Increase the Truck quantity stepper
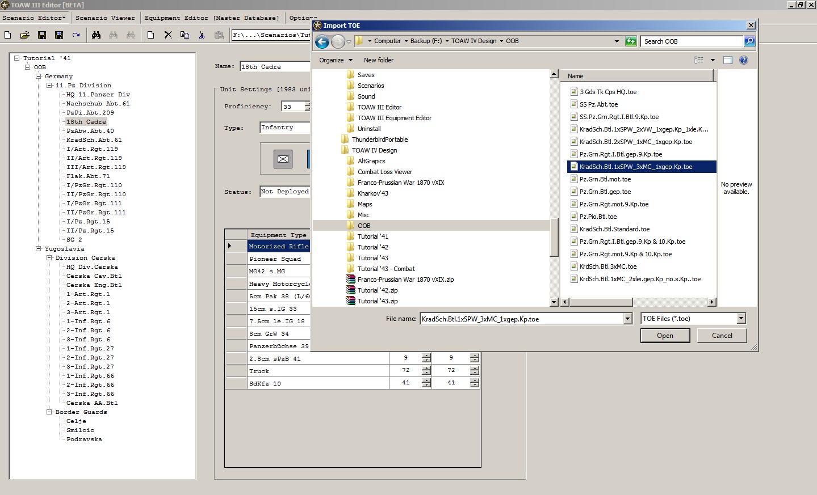 click(426, 368)
